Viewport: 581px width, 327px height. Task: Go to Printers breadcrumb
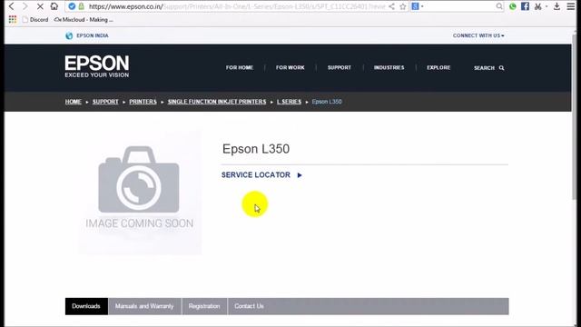coord(143,102)
